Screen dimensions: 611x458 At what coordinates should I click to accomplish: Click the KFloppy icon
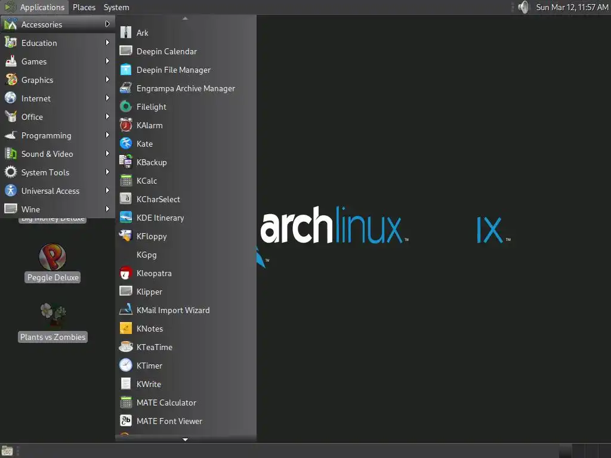(125, 236)
